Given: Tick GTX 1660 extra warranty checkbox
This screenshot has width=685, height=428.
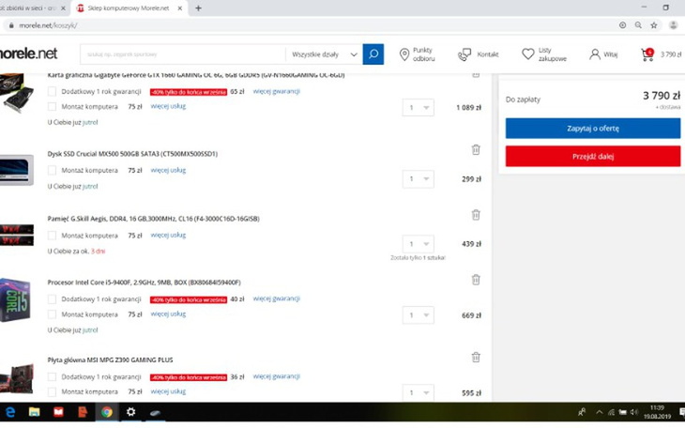Looking at the screenshot, I should pos(52,91).
